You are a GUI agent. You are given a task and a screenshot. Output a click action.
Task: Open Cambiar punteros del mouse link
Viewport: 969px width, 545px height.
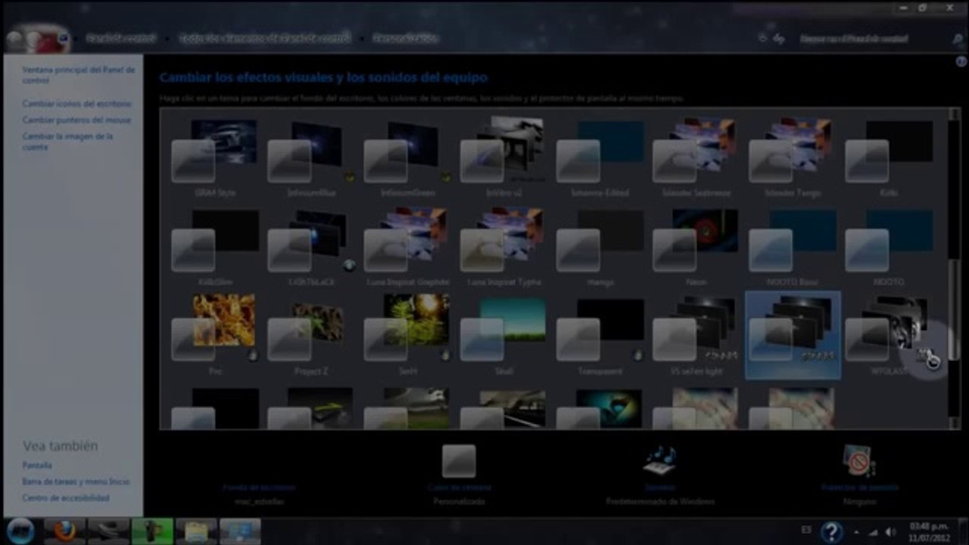coord(76,120)
